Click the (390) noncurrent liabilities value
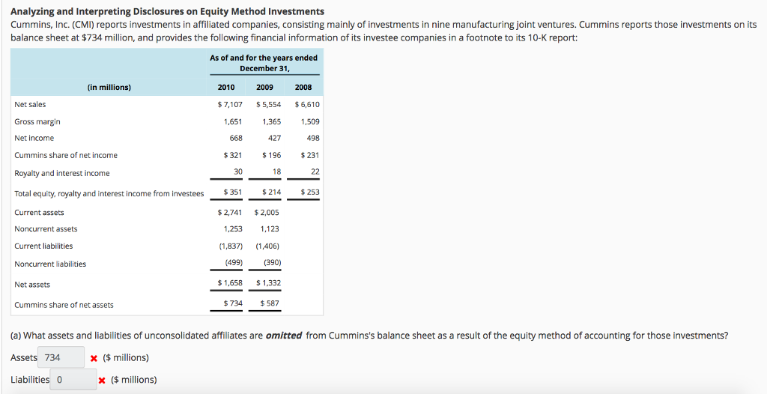 (x=273, y=262)
